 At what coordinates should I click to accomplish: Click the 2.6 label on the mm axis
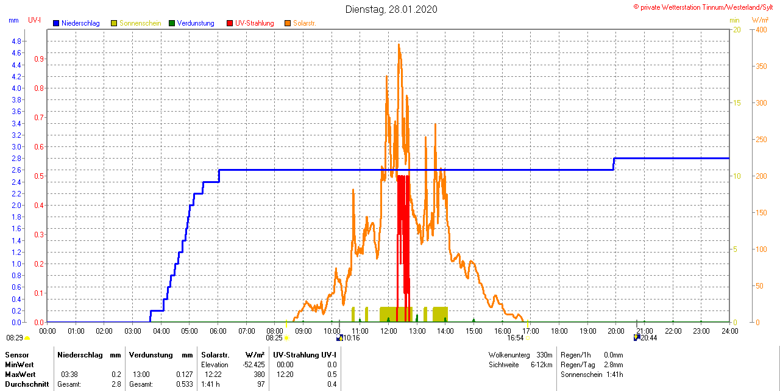point(16,170)
